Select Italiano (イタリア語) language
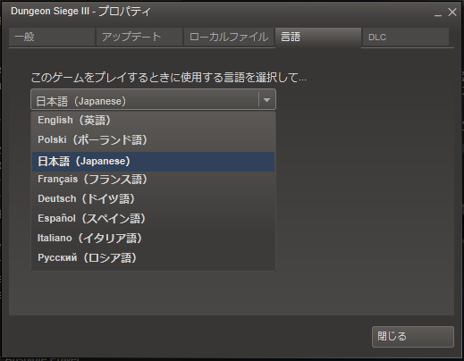The width and height of the screenshot is (464, 361). pyautogui.click(x=153, y=239)
